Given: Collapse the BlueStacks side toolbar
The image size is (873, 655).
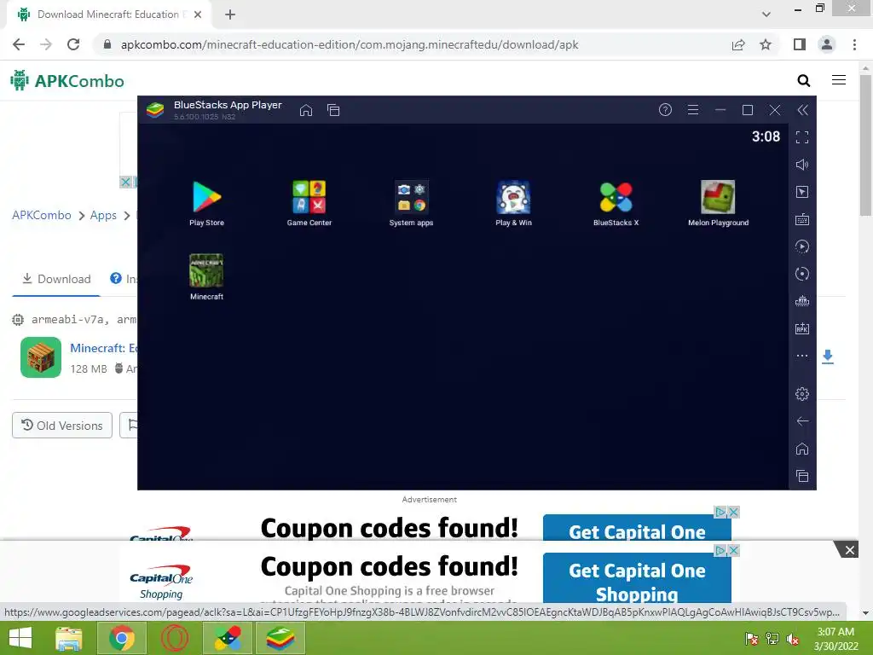Looking at the screenshot, I should click(x=802, y=110).
